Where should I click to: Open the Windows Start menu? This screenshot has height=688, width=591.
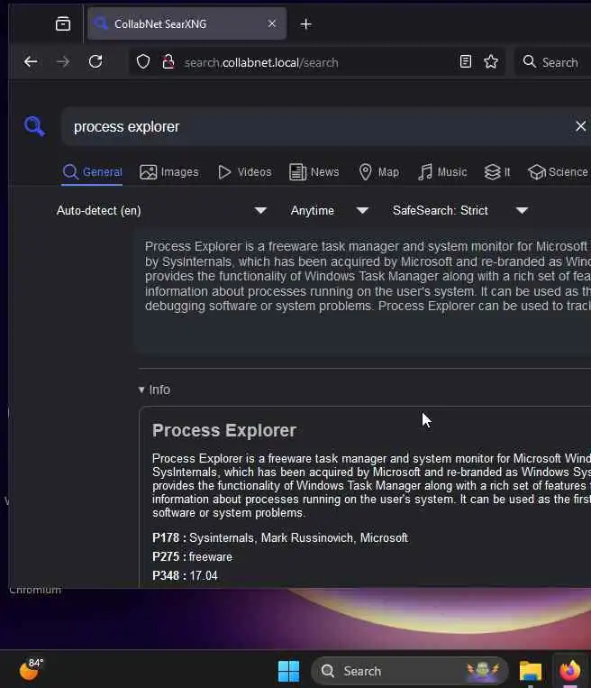tap(289, 671)
